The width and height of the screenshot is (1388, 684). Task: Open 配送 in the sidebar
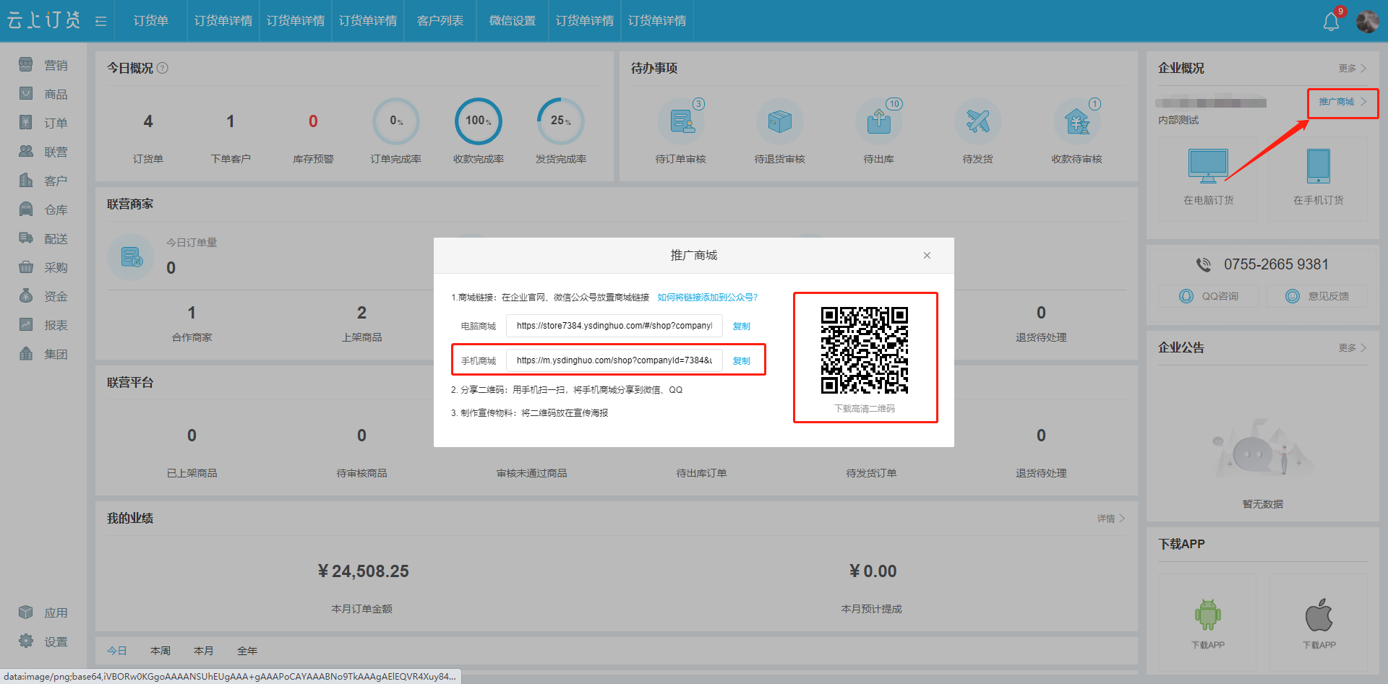43,238
